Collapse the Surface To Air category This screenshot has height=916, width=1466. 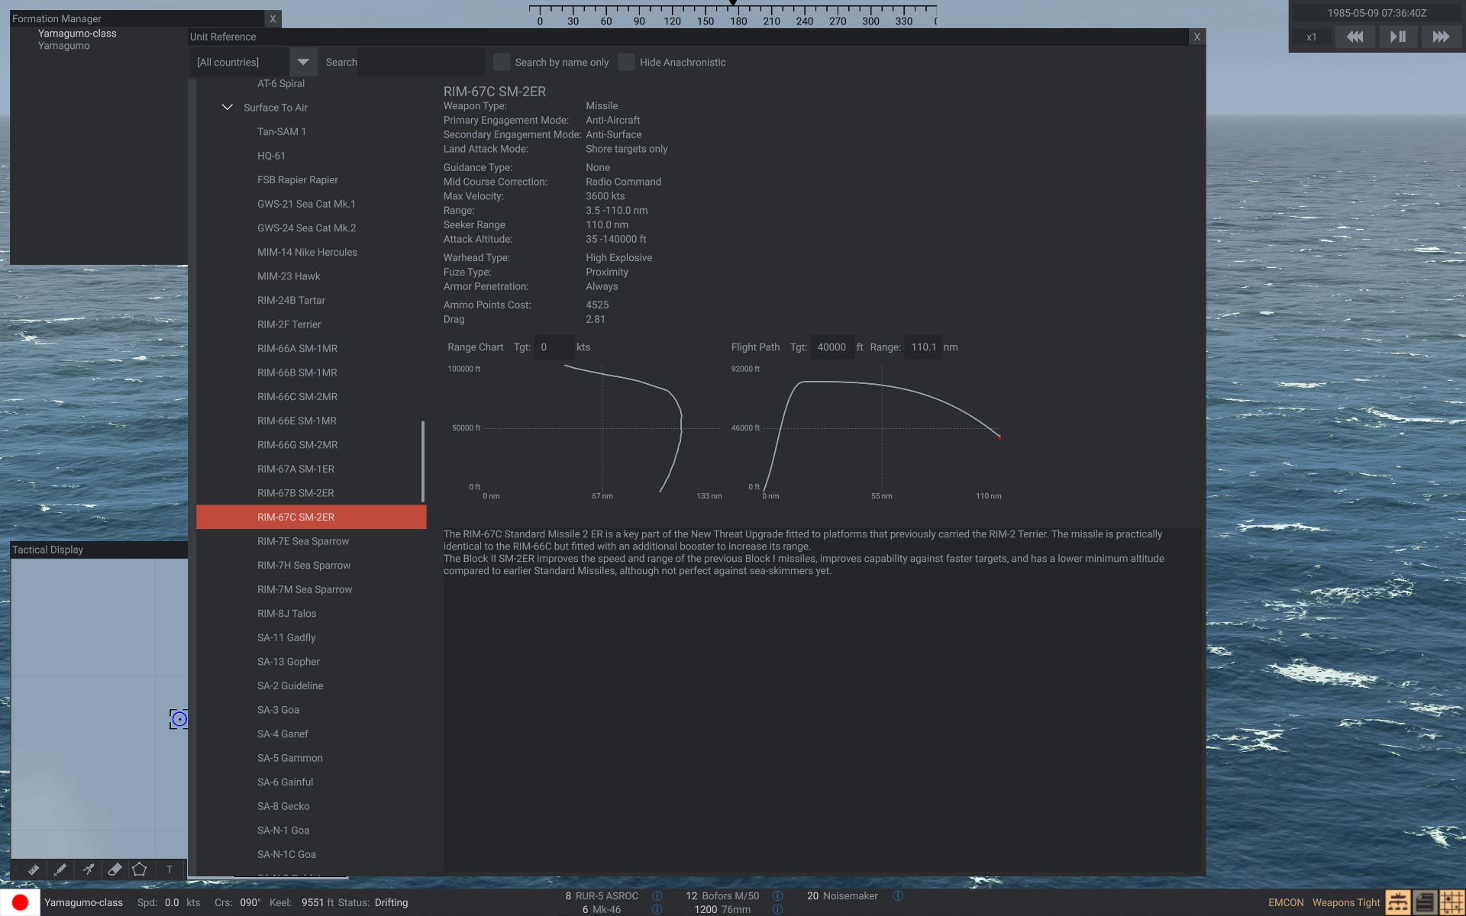pos(227,108)
